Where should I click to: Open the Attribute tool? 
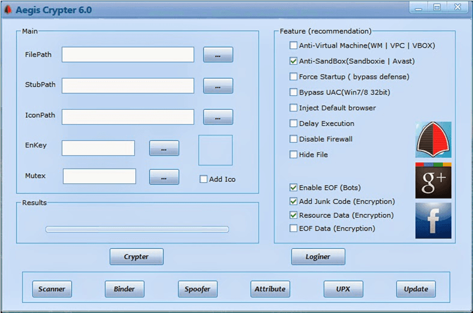click(270, 289)
